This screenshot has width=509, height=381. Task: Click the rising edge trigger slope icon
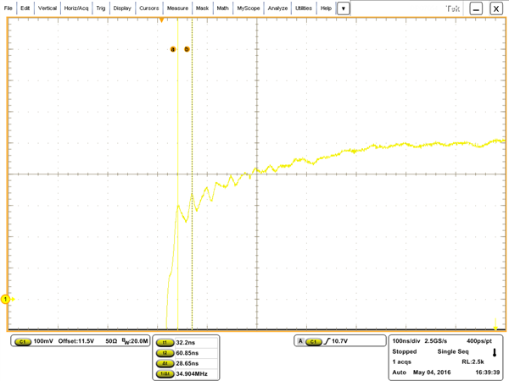327,341
